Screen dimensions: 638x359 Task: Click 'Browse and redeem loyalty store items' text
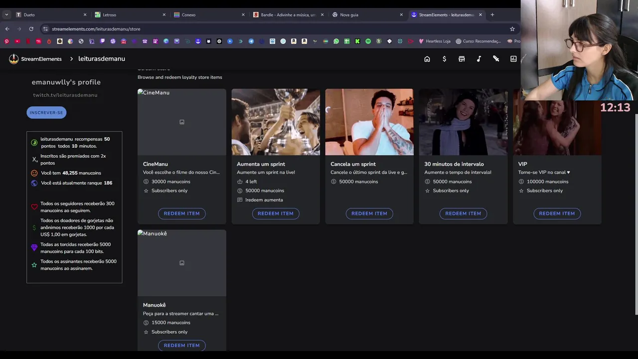[x=180, y=77]
